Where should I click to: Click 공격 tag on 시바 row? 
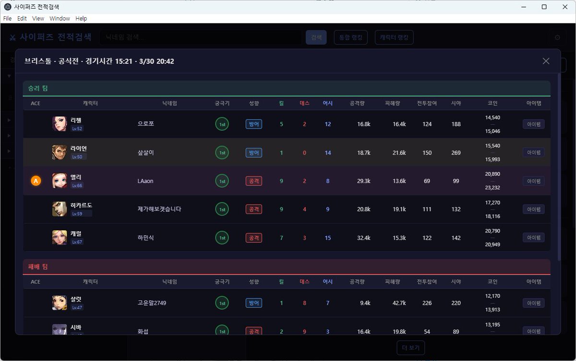254,331
